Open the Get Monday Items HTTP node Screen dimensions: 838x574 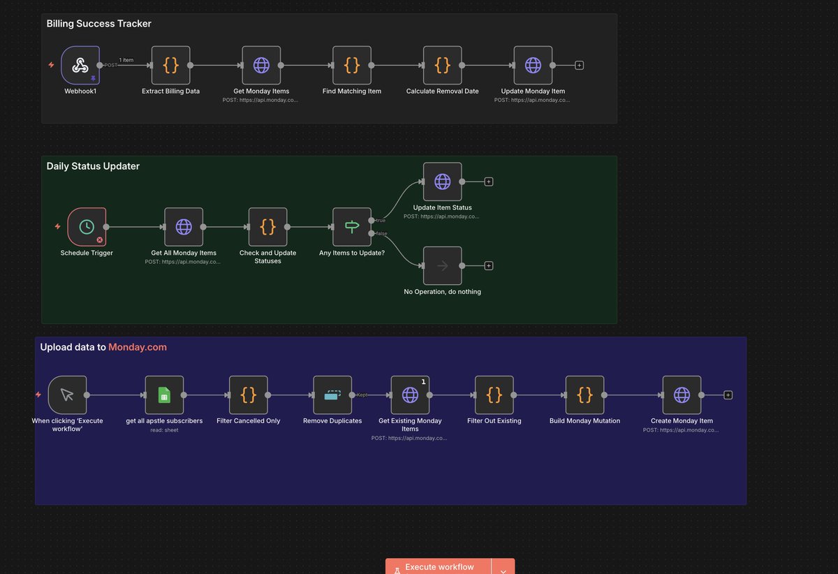pos(261,65)
